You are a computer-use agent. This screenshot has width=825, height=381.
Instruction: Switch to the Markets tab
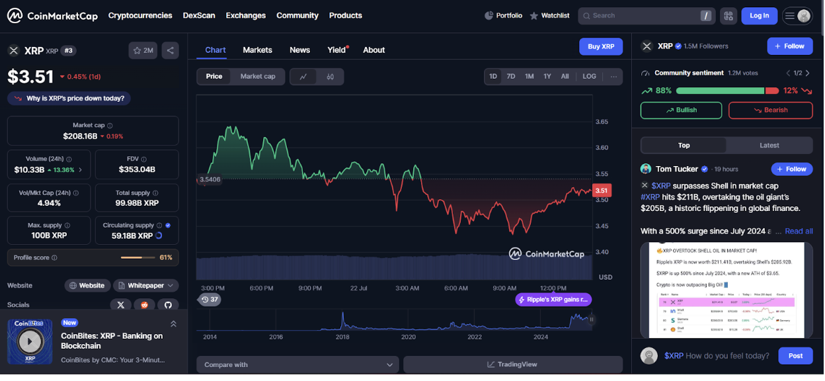pos(257,50)
